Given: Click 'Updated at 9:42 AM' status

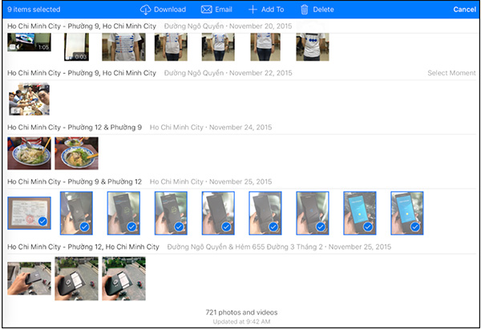Looking at the screenshot, I should [241, 322].
